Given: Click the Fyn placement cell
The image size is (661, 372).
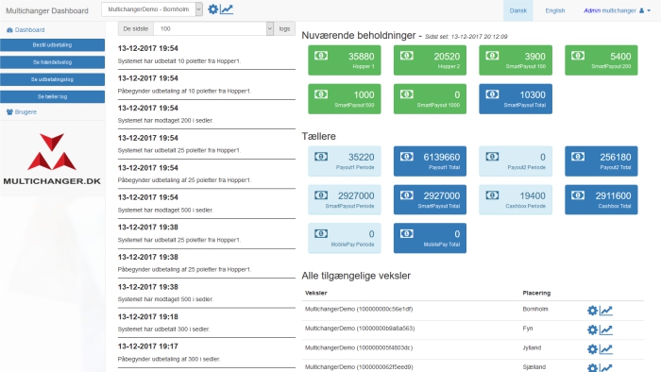Looking at the screenshot, I should [527, 329].
